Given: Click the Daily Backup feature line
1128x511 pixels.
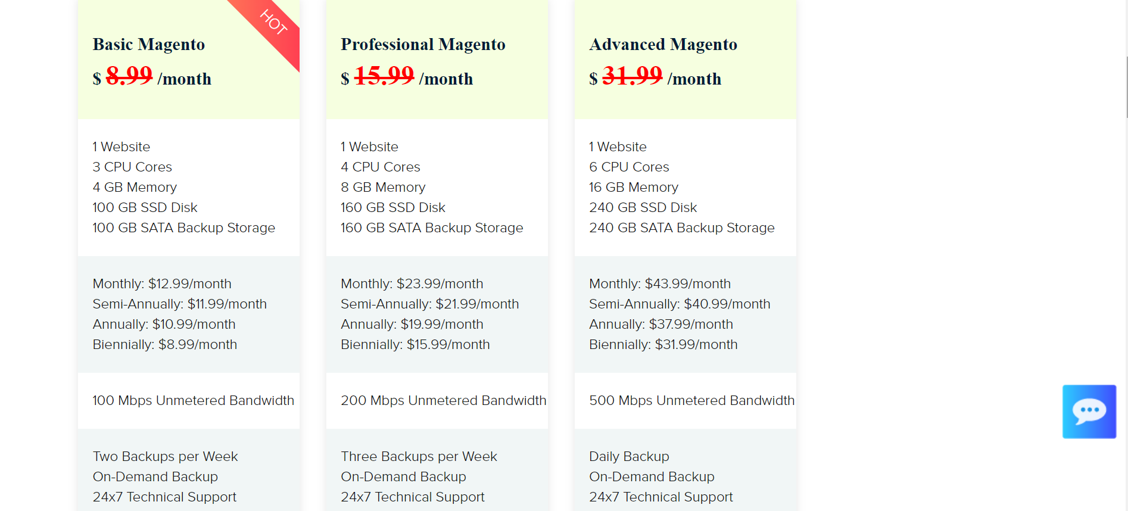Looking at the screenshot, I should click(x=629, y=457).
